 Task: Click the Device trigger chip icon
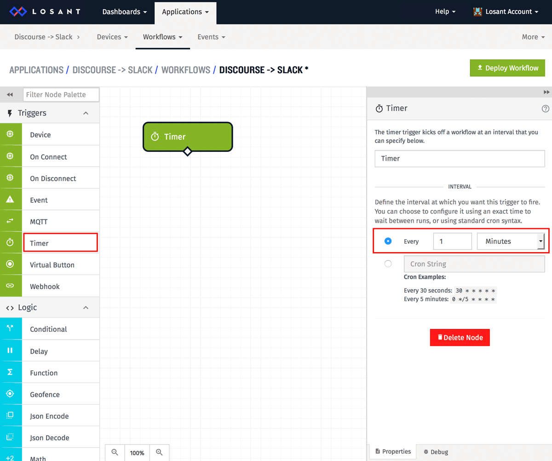pyautogui.click(x=10, y=134)
